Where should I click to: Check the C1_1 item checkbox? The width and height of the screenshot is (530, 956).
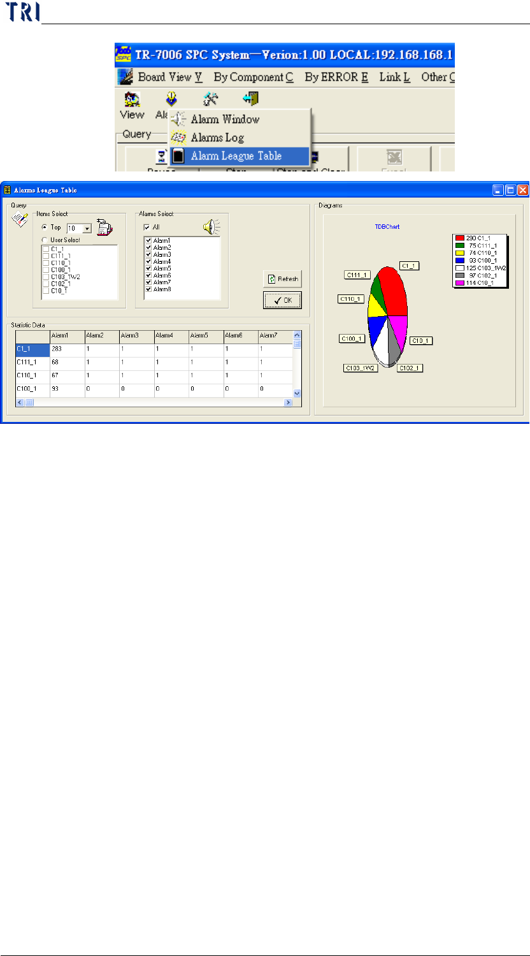pos(46,249)
